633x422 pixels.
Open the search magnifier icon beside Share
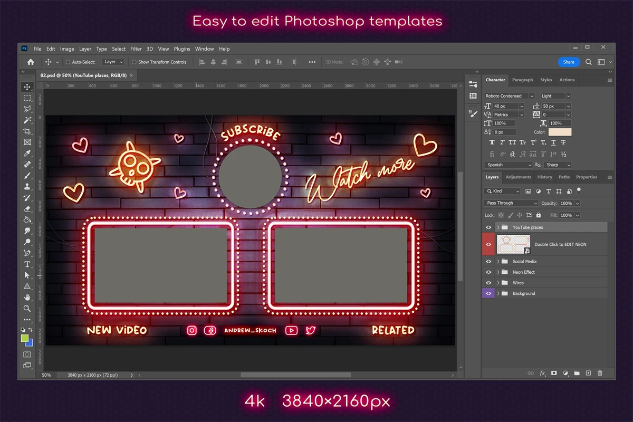pyautogui.click(x=589, y=62)
